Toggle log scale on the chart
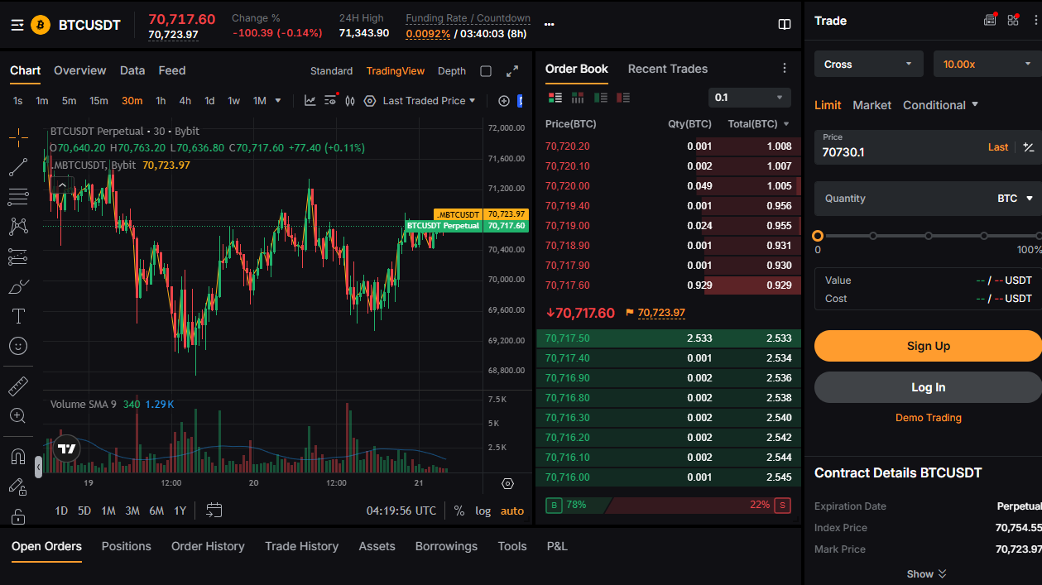 coord(483,511)
